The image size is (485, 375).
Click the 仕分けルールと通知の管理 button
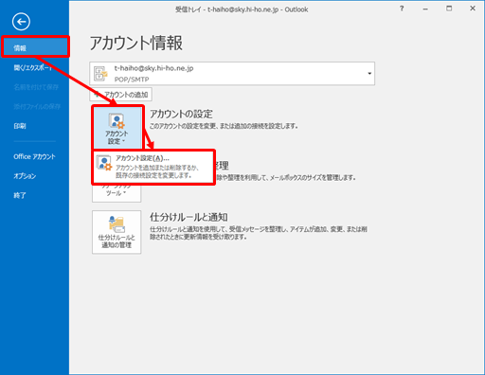coord(117,232)
